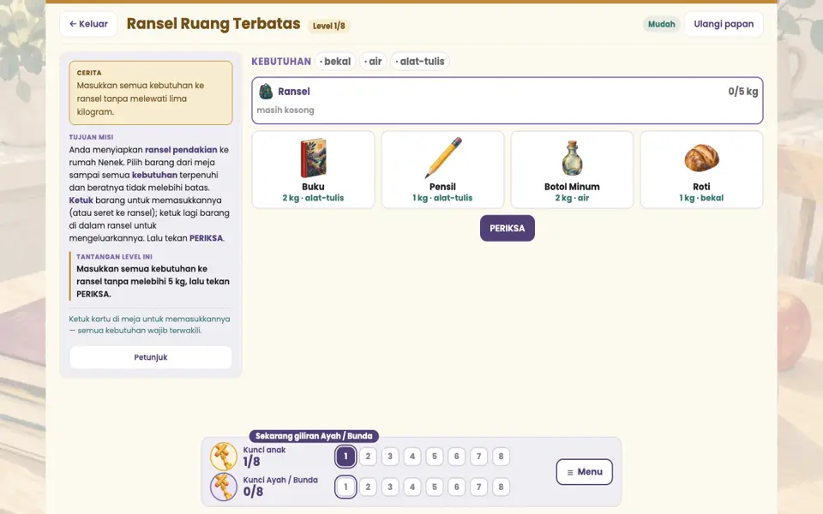The height and width of the screenshot is (514, 823).
Task: Click the '2 kg · air' text
Action: tap(572, 198)
